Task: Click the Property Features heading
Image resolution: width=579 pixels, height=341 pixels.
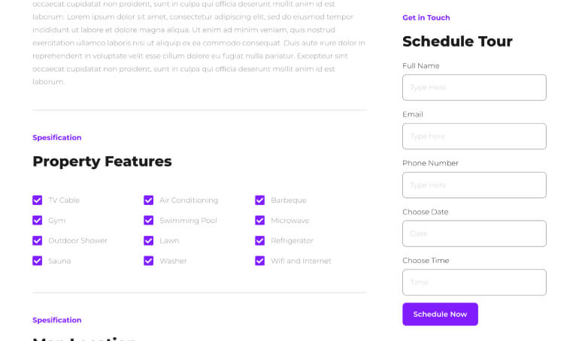Action: [x=102, y=161]
